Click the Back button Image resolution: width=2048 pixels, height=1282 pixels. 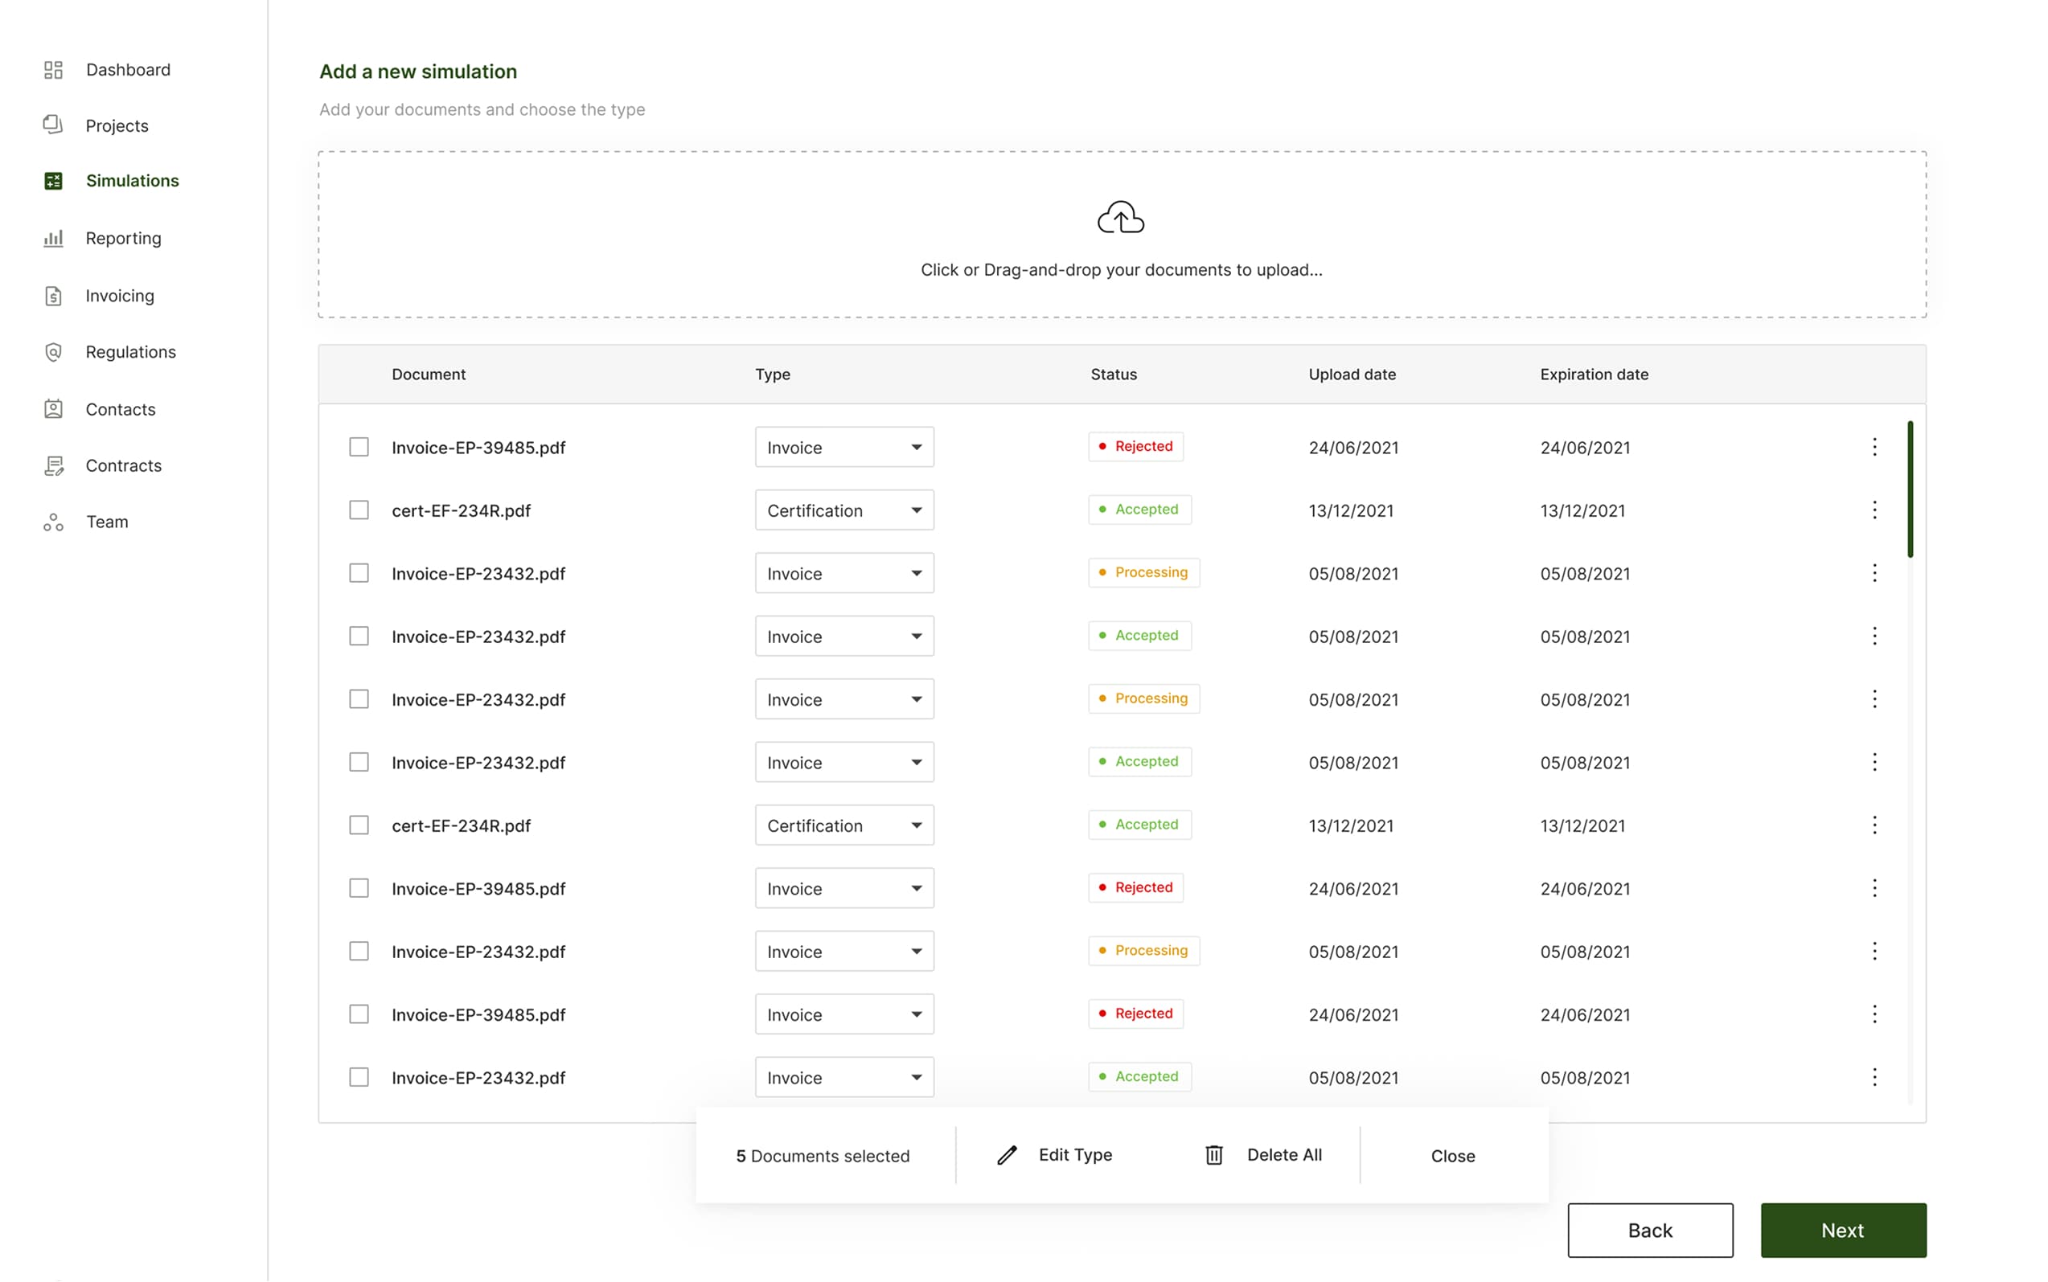(x=1649, y=1231)
